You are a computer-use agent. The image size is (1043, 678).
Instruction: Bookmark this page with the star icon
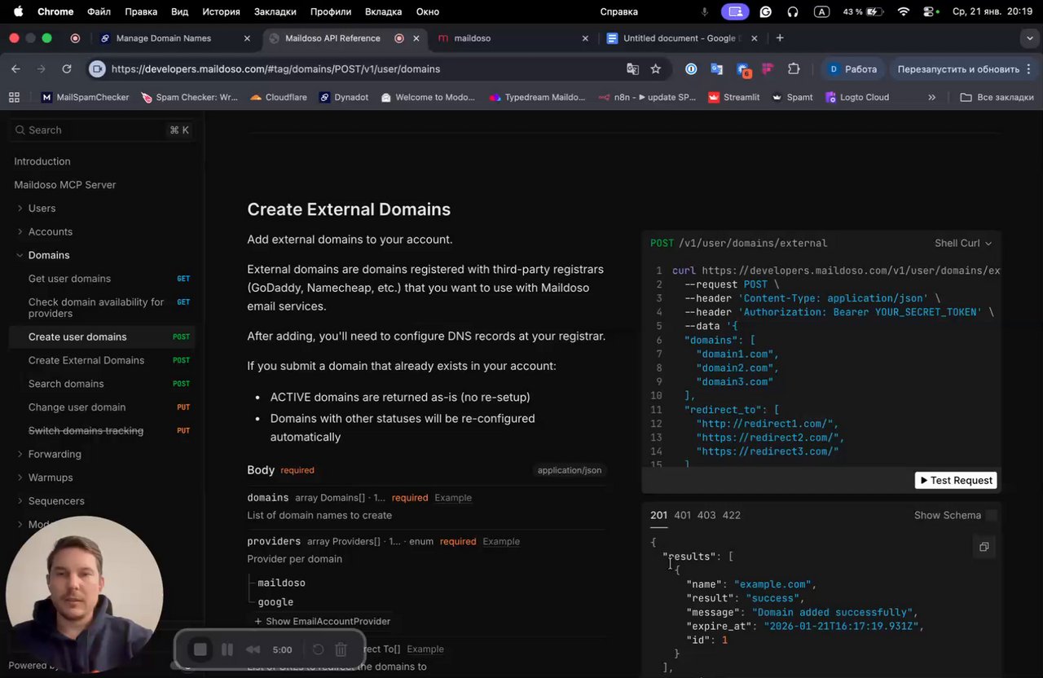point(655,69)
